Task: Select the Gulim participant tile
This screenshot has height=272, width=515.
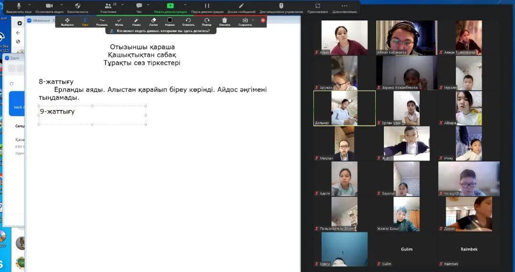Action: [x=407, y=249]
